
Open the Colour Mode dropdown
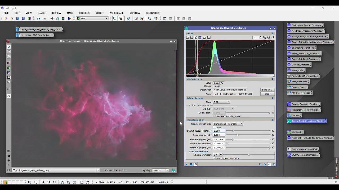coord(221,102)
